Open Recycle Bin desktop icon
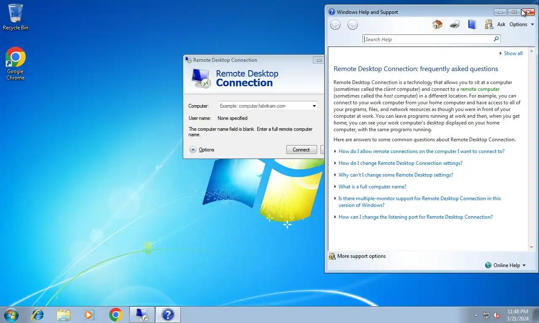Screen dimensions: 539x323 16,17
